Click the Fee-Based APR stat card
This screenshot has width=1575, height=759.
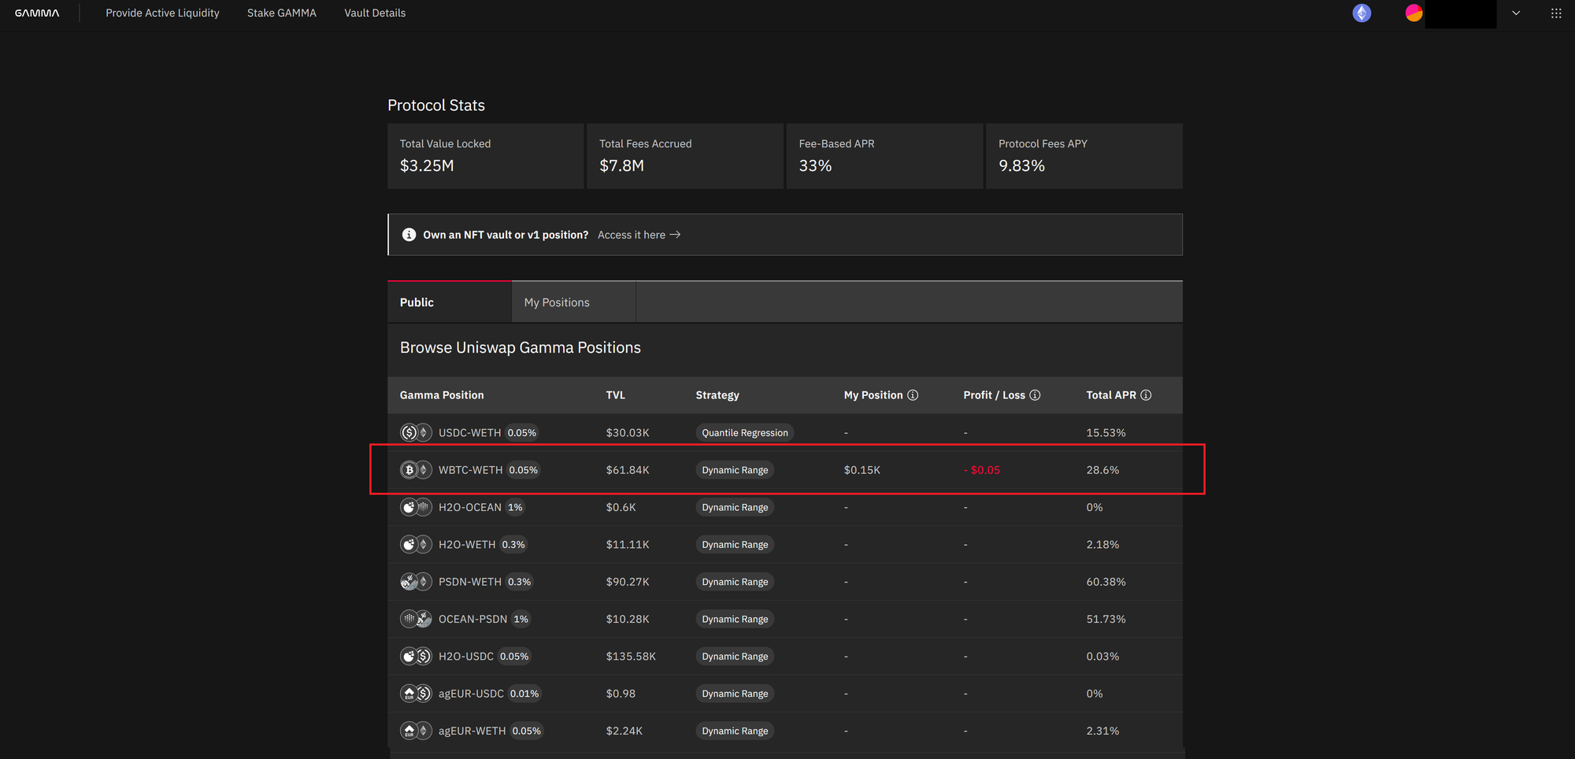tap(884, 156)
